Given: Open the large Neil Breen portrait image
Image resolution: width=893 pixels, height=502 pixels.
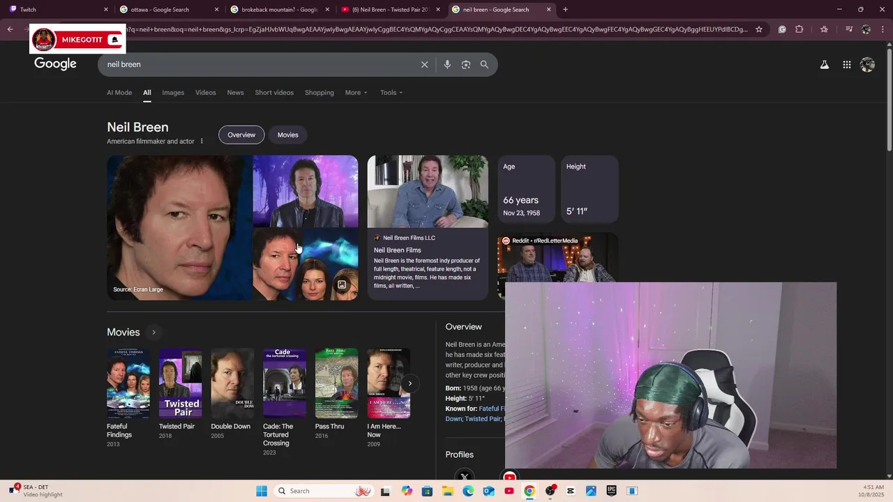Looking at the screenshot, I should 179,228.
